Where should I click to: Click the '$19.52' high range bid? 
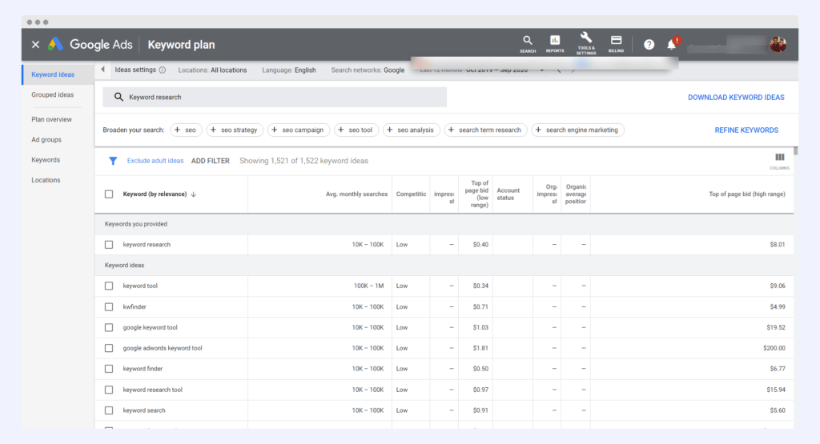pos(775,327)
